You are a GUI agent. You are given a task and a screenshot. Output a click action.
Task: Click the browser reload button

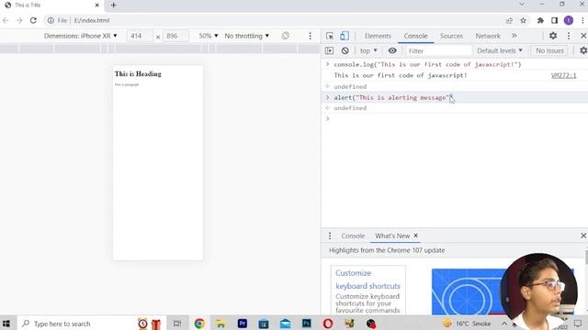click(x=33, y=20)
